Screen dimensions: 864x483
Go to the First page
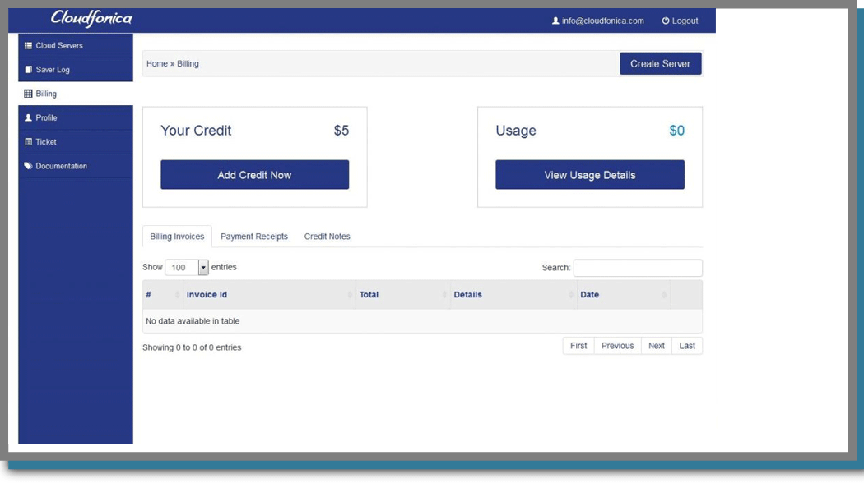578,346
